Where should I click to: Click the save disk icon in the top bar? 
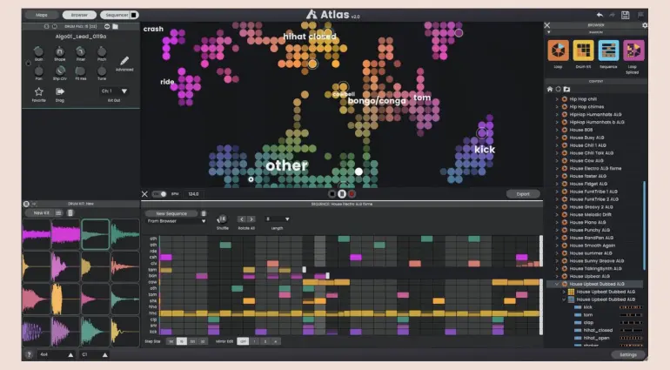coord(626,14)
